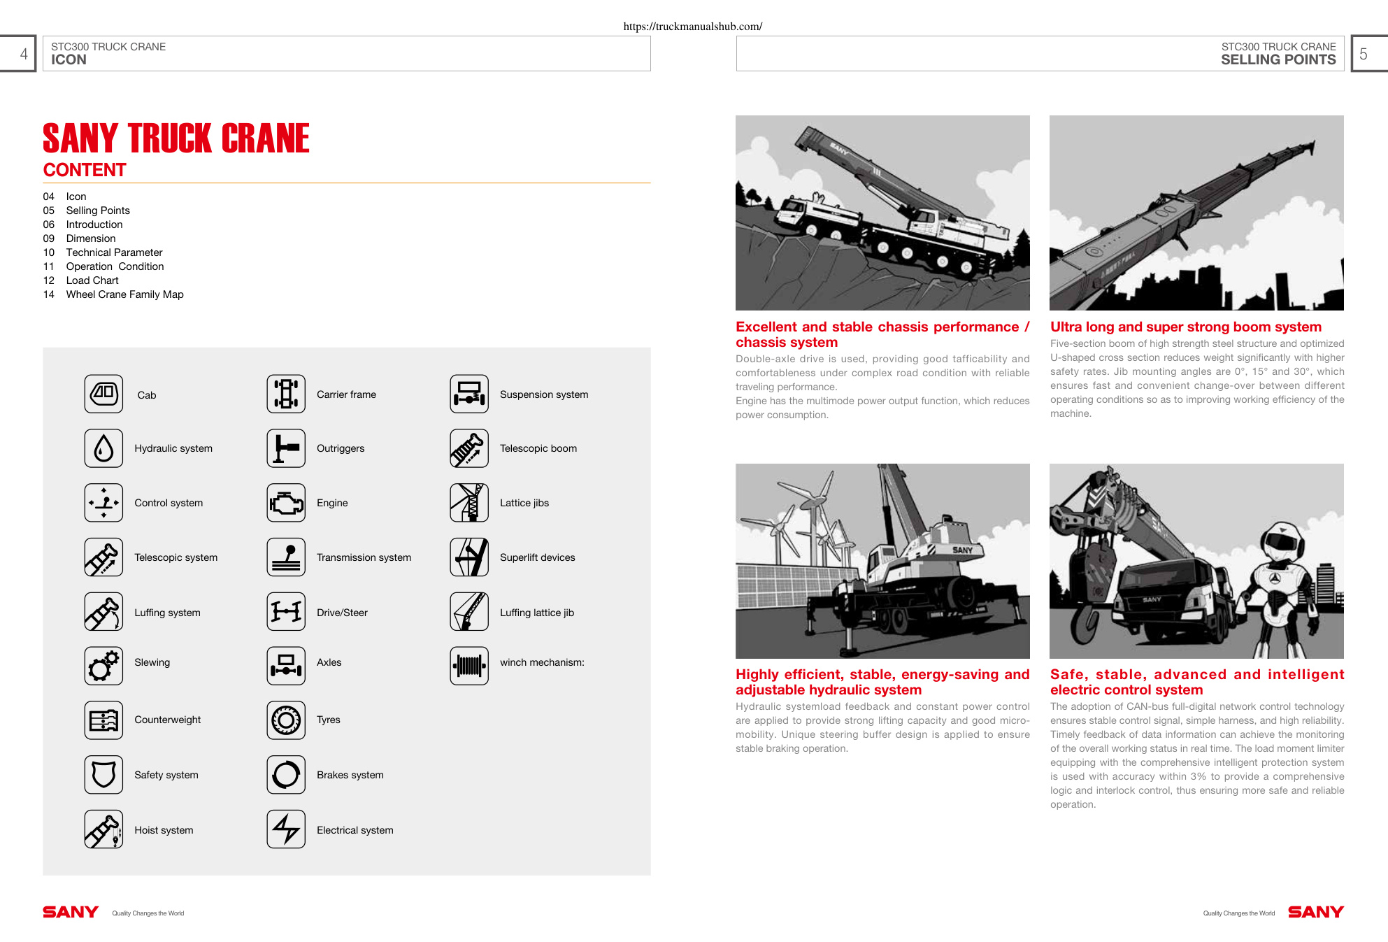Screen dimensions: 1388x942
Task: Click 'Ultra long and super strong boom system' heading
Action: point(1186,327)
